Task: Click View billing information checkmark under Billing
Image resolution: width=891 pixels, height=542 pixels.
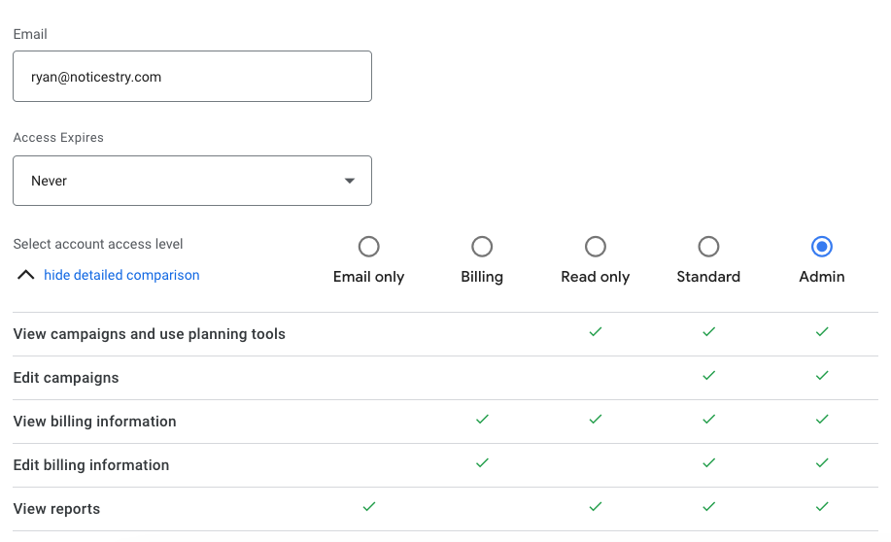Action: 482,419
